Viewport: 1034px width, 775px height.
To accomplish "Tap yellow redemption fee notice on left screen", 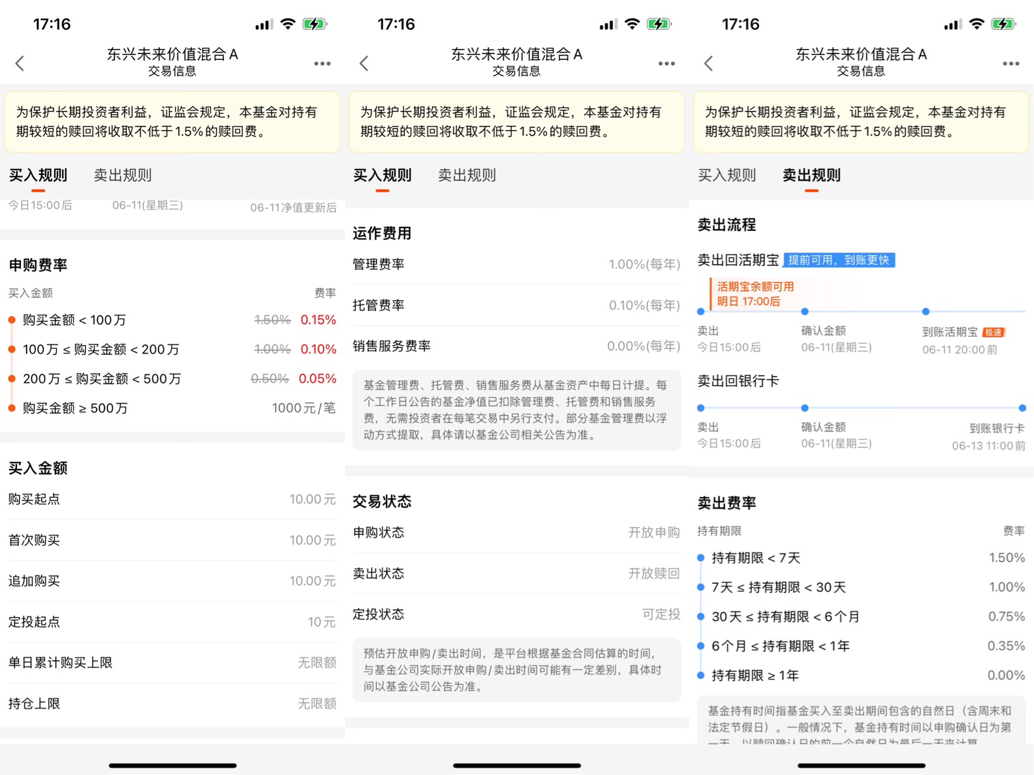I will tap(172, 122).
